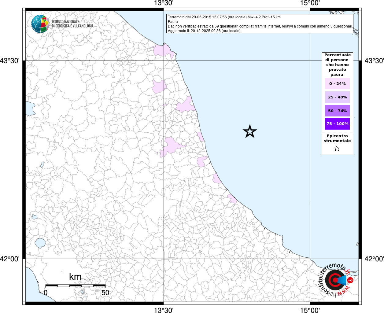Click the earthquake date and magnitude header line
384x313 pixels.
(x=224, y=17)
